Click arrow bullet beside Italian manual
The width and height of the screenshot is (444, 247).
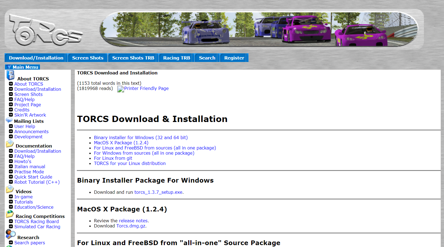[11, 166]
